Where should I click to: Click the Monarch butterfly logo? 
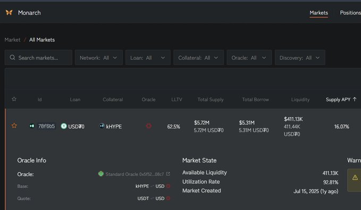coord(9,12)
